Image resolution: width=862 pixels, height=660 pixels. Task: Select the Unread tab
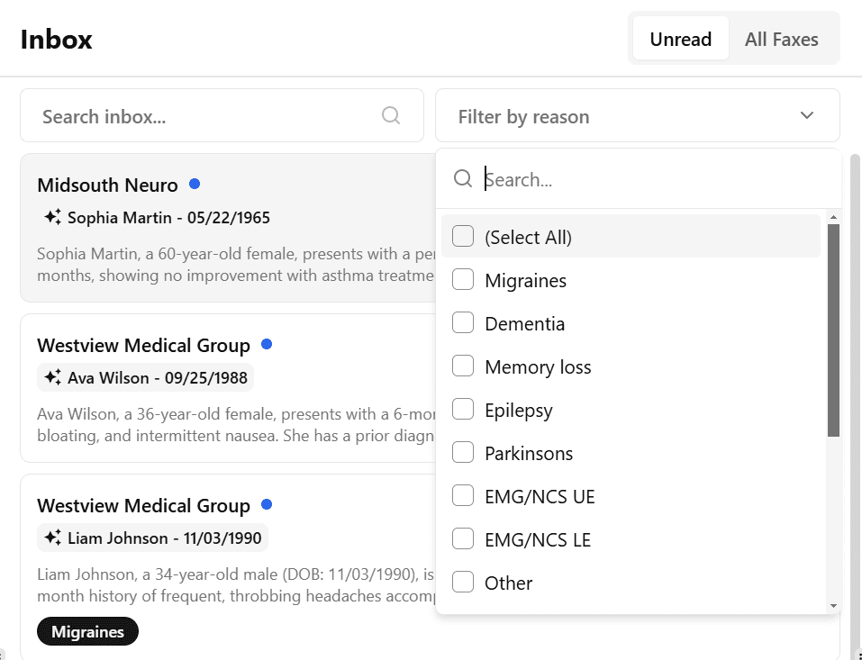(x=680, y=39)
